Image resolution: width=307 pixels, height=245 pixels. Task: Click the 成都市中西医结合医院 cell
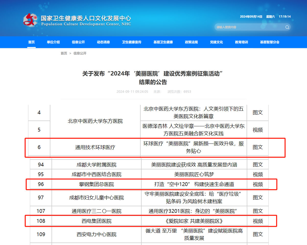point(96,175)
